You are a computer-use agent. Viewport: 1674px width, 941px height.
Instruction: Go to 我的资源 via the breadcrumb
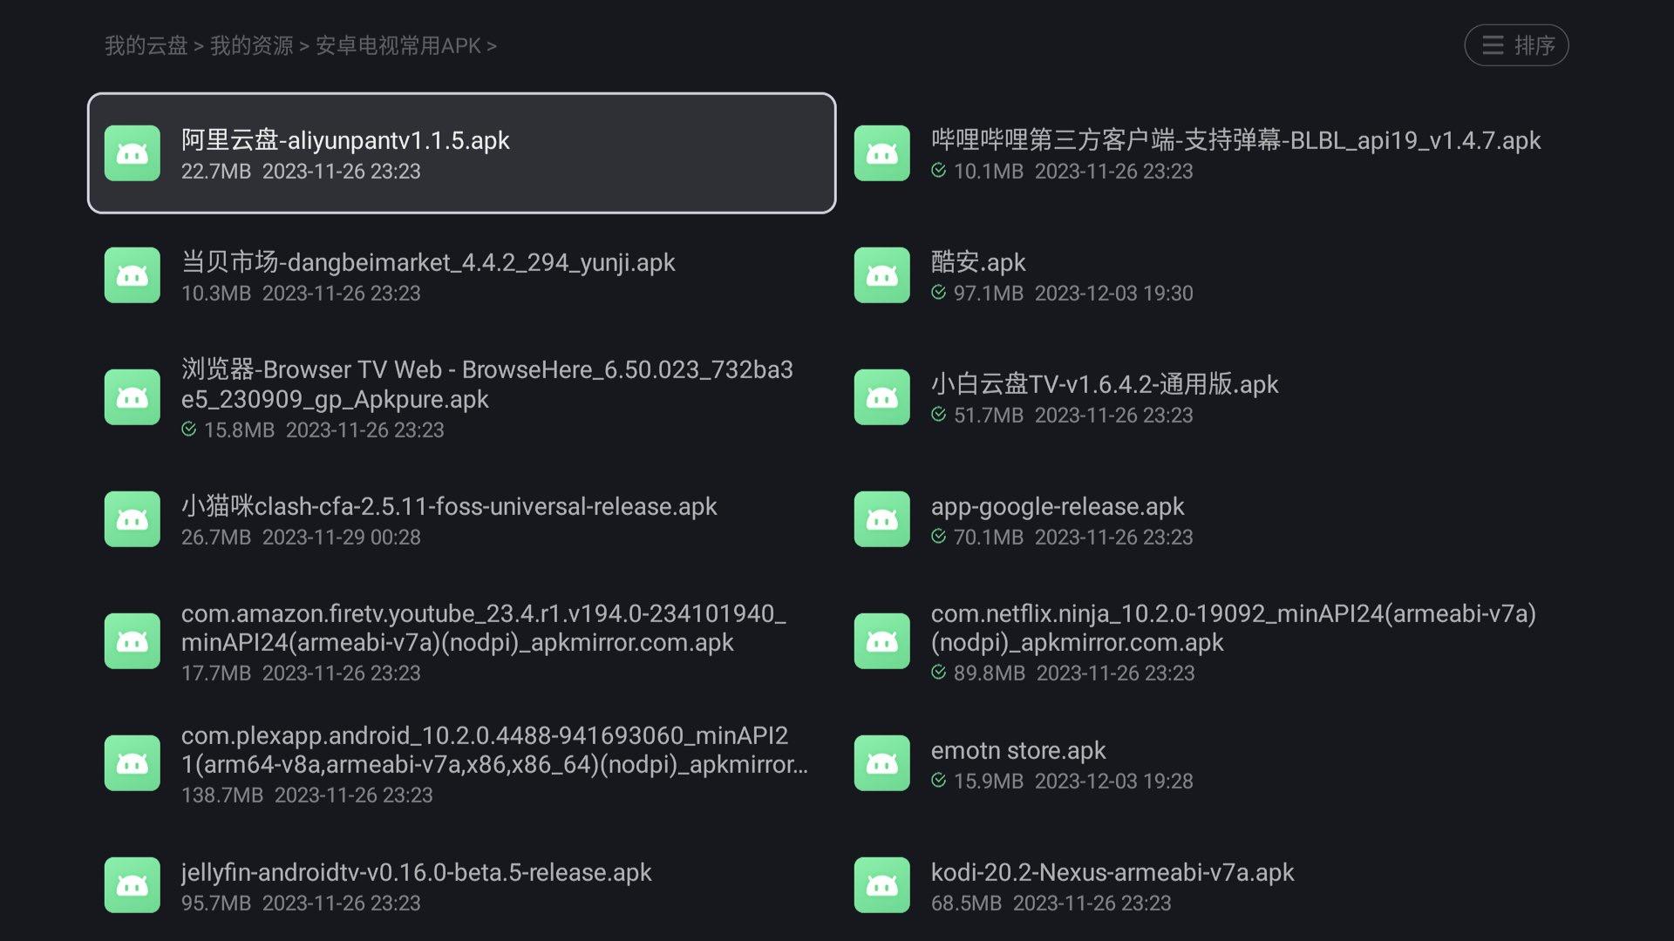click(x=253, y=45)
